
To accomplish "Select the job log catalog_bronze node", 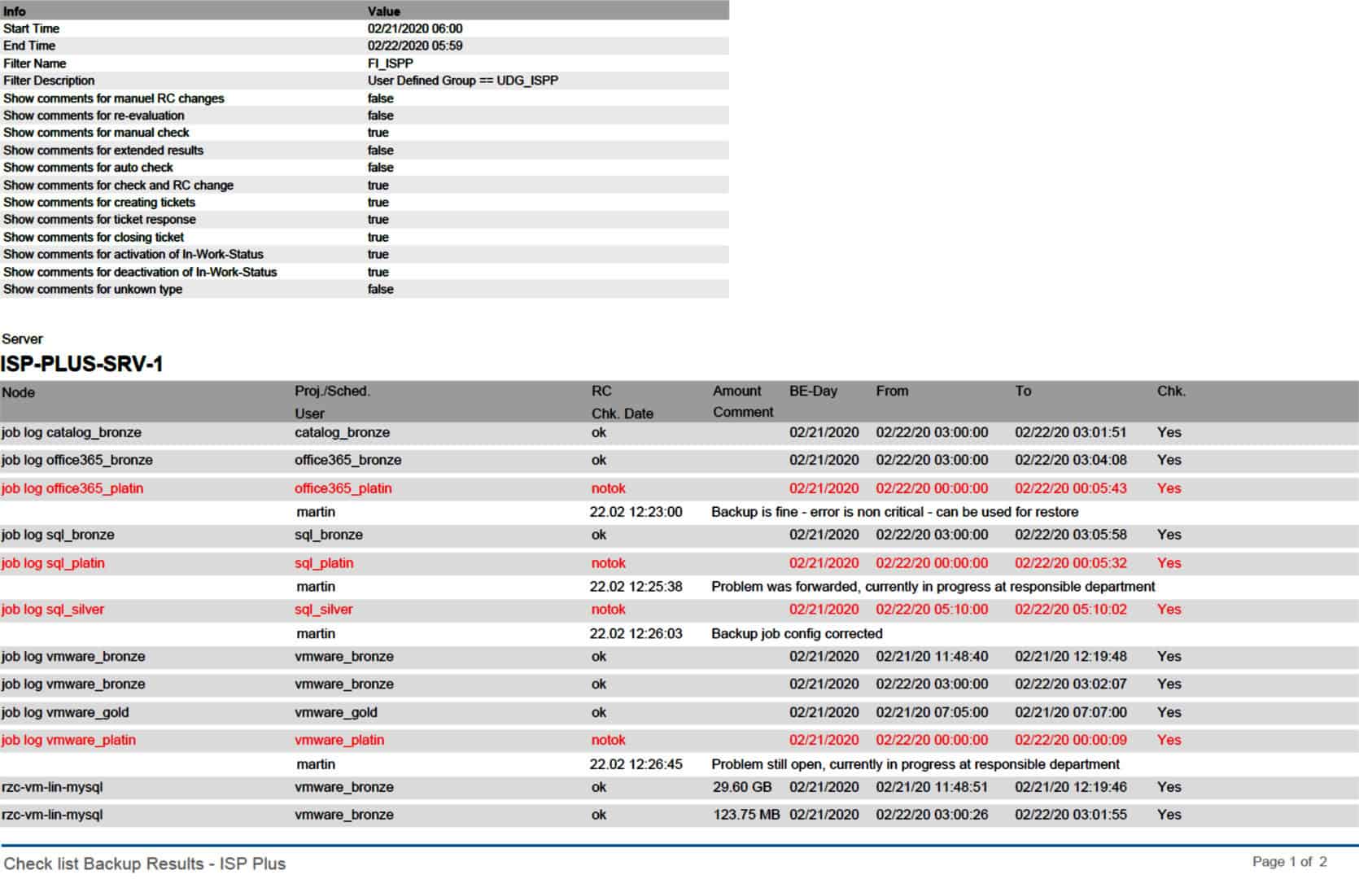I will point(72,433).
